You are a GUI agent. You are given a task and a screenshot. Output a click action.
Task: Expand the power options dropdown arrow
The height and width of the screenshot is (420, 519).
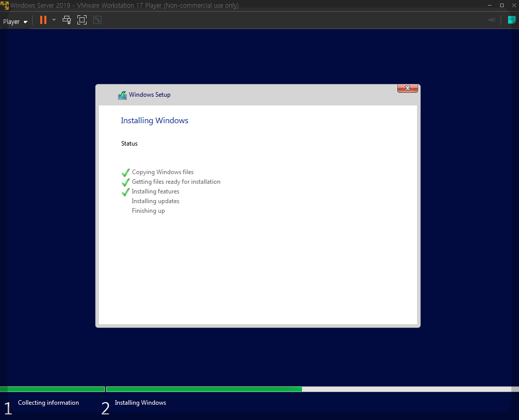tap(54, 20)
